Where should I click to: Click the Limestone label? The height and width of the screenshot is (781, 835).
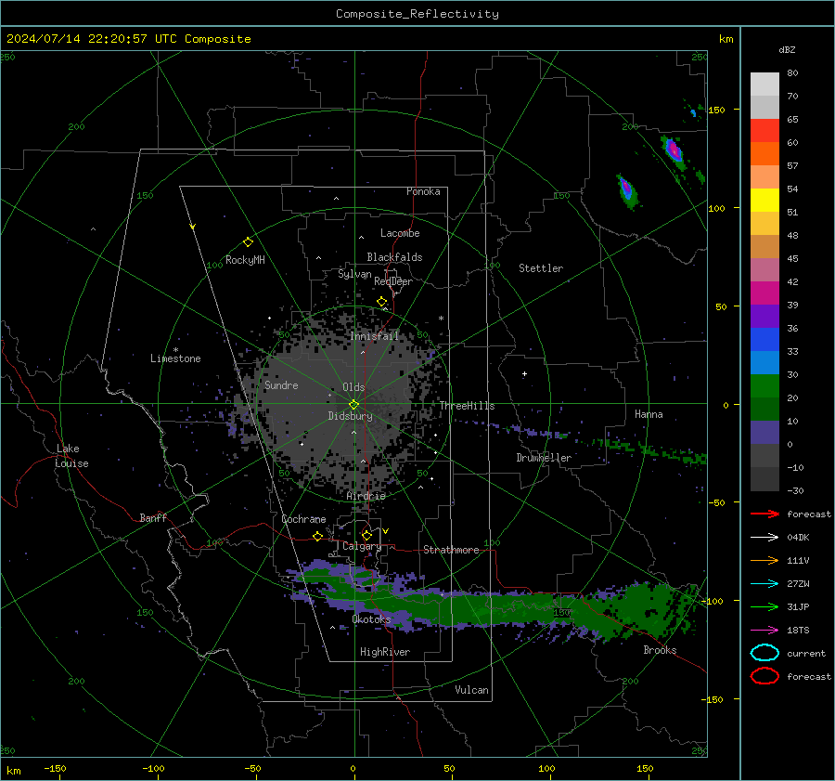click(175, 358)
